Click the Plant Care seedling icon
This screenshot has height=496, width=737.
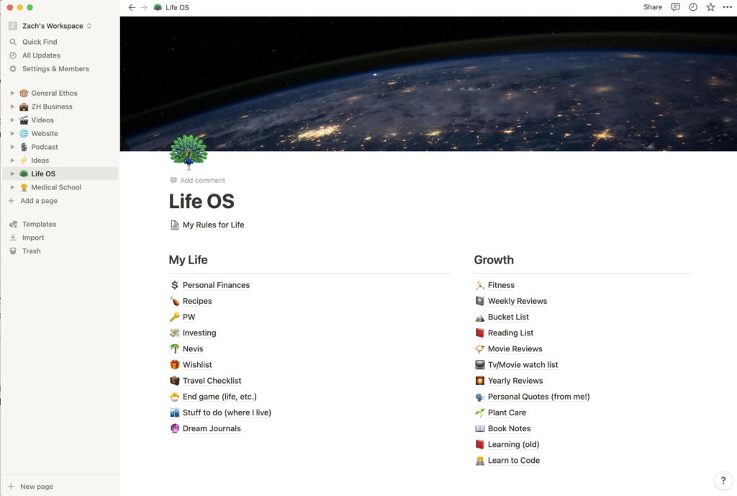(x=479, y=412)
